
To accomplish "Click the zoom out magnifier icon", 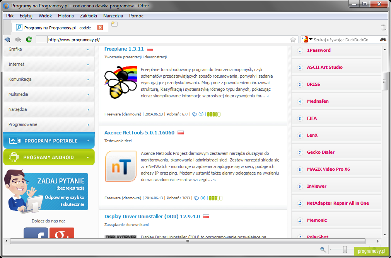I will point(323,249).
